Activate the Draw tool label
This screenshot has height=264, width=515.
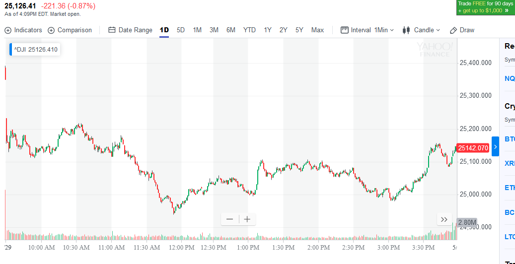click(467, 30)
